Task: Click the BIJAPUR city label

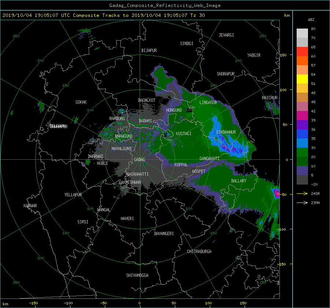Action: pyautogui.click(x=149, y=51)
